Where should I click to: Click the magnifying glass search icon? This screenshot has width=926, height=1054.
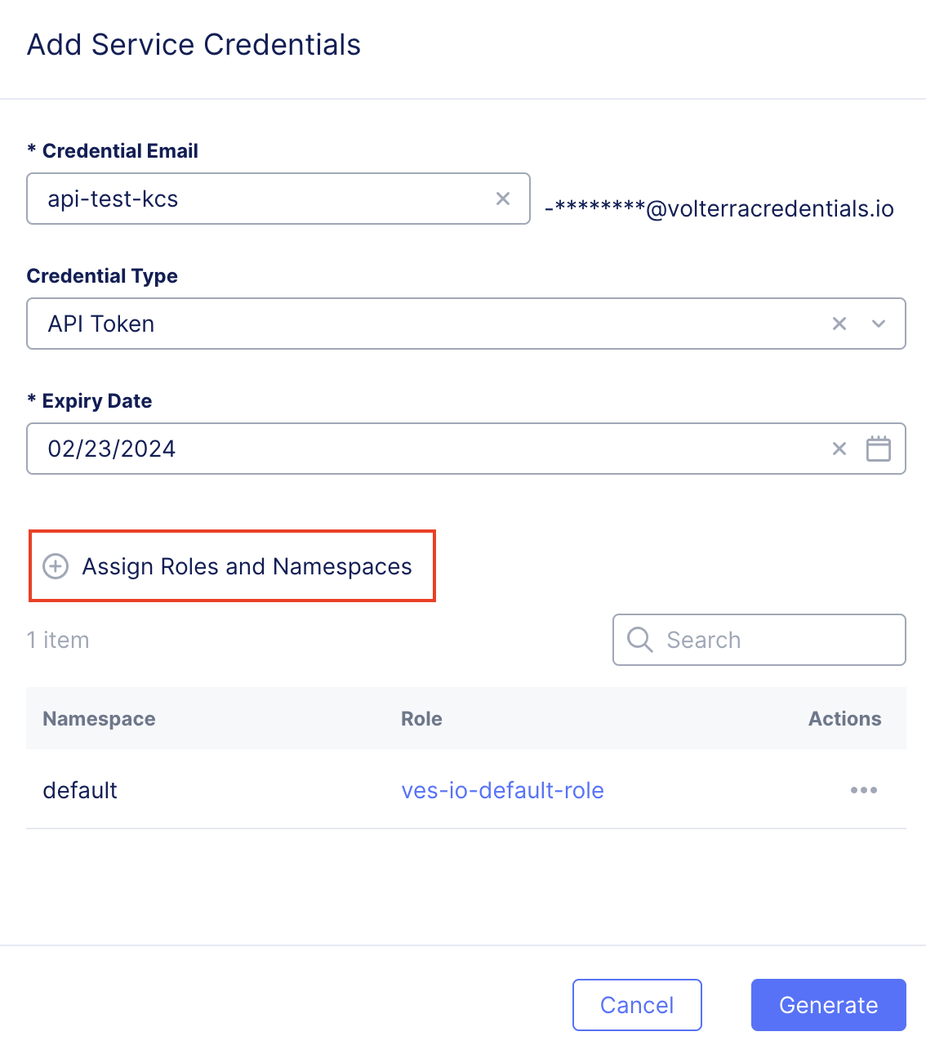pos(639,640)
